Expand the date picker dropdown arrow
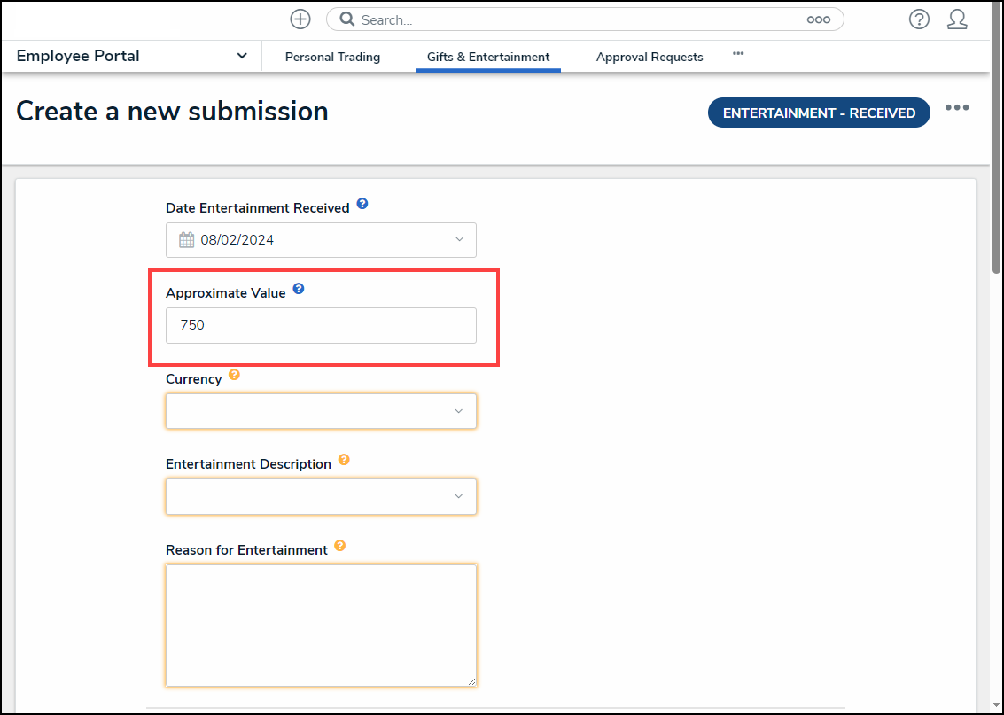 point(458,240)
